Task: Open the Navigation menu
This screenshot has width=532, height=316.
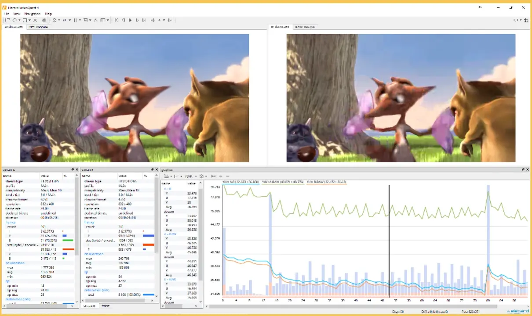Action: click(x=33, y=14)
